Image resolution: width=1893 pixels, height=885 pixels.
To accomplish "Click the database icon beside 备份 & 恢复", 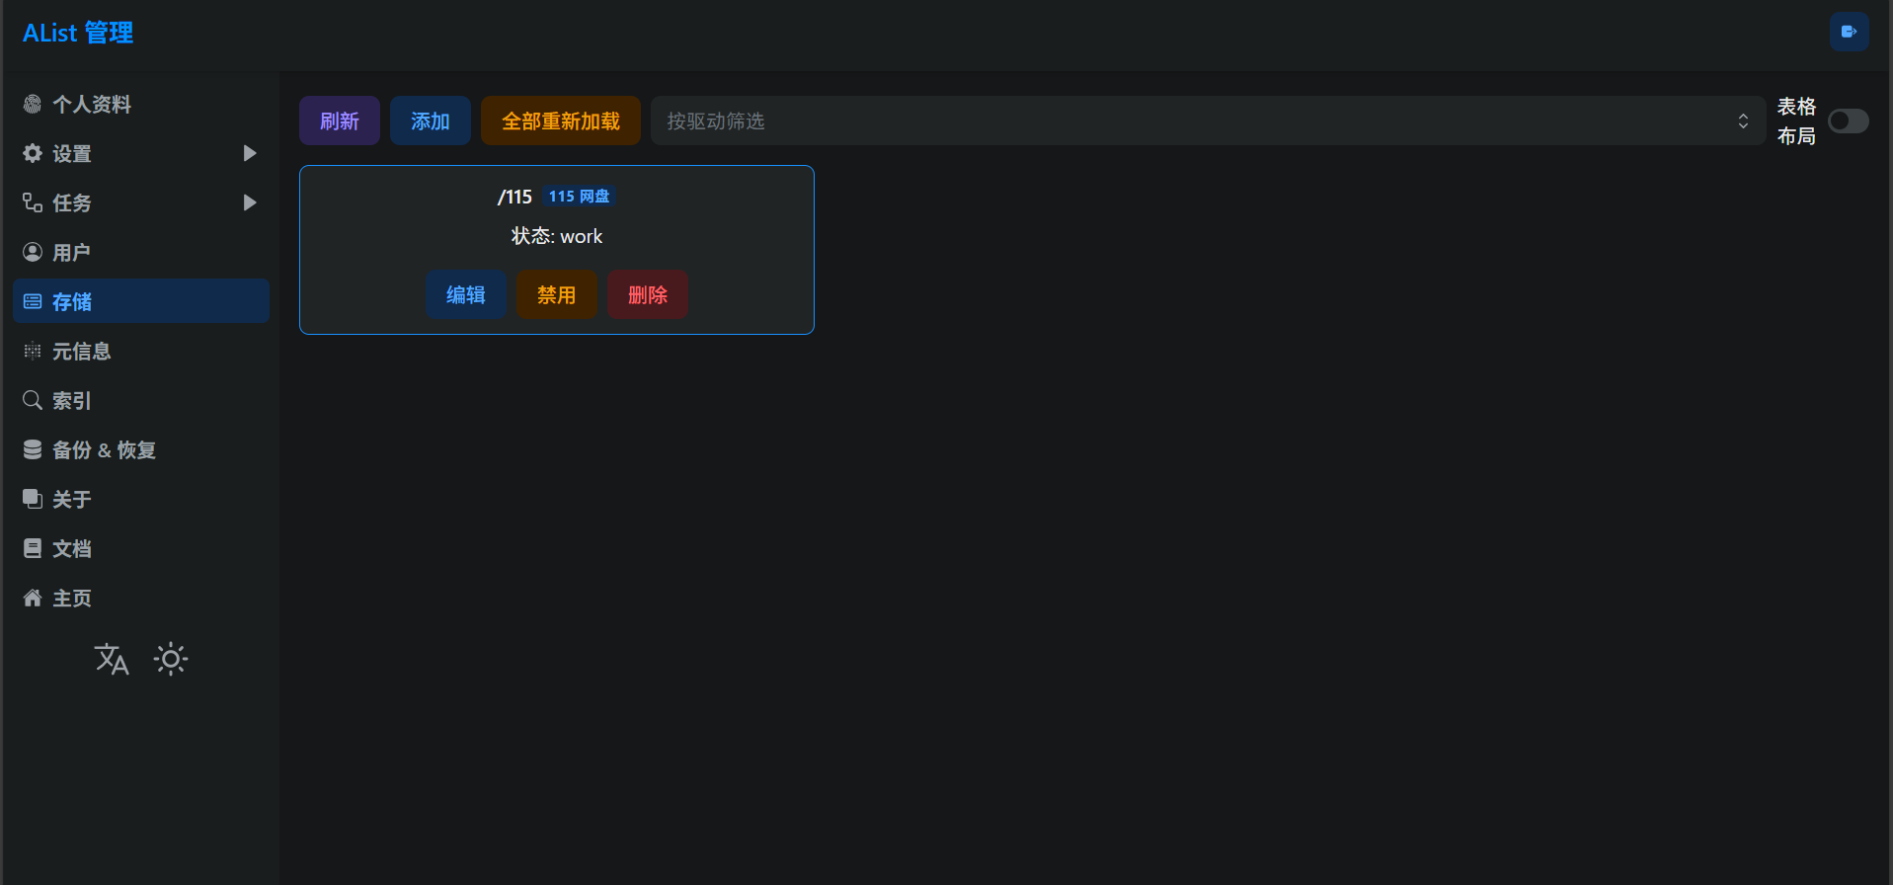I will coord(33,449).
